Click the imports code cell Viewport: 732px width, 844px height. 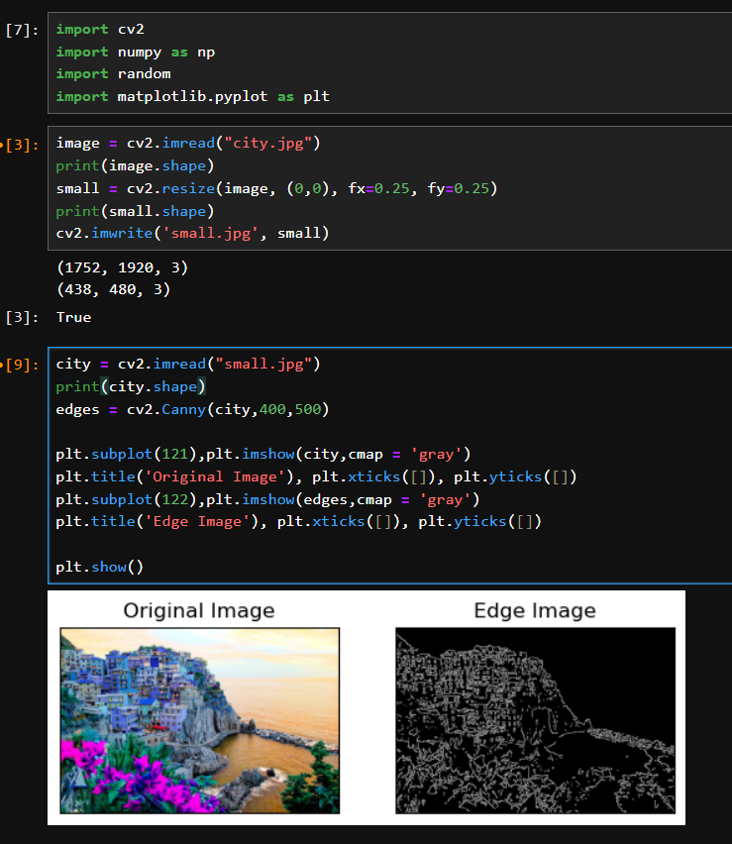pos(389,63)
